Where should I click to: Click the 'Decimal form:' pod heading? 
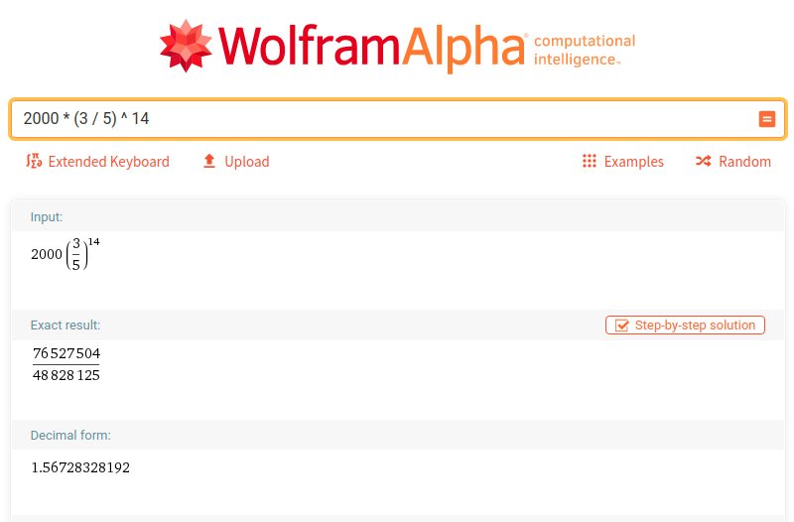coord(70,435)
